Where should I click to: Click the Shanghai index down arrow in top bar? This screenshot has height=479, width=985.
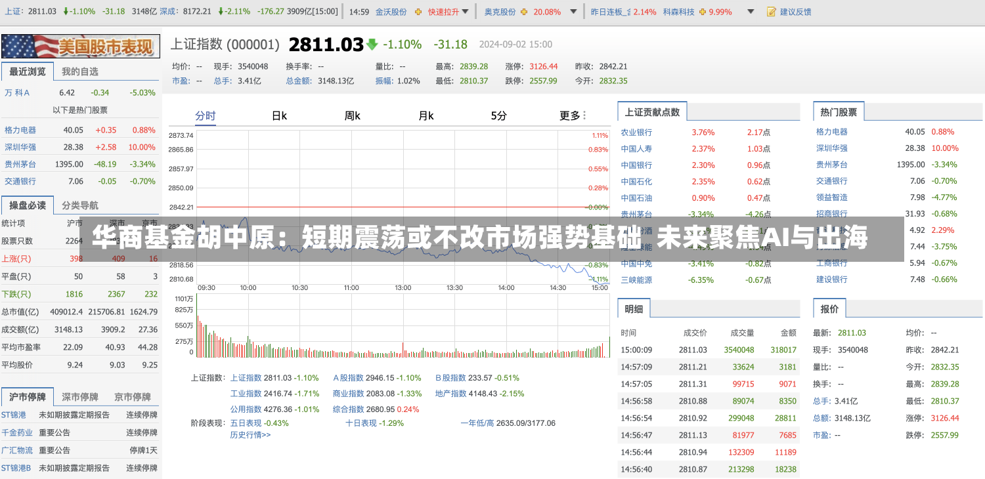[x=66, y=12]
